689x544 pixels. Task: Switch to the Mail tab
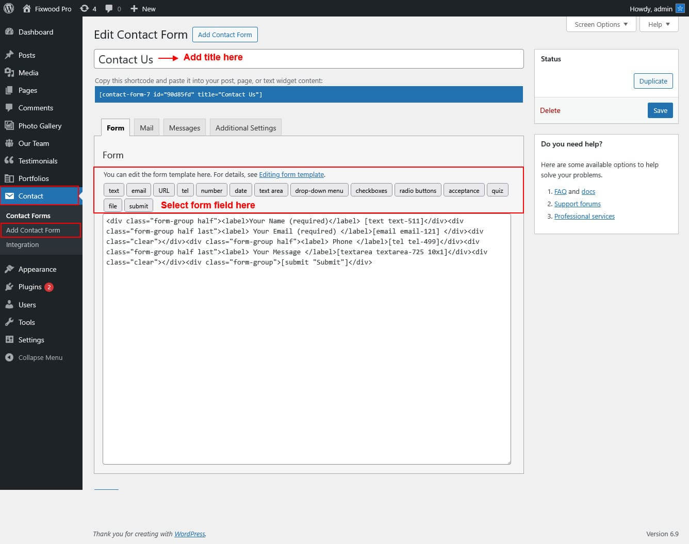coord(146,128)
